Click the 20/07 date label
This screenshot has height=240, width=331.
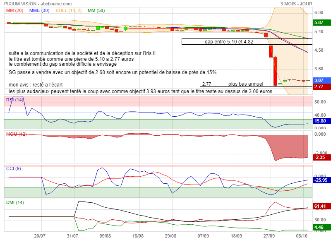tap(40, 236)
